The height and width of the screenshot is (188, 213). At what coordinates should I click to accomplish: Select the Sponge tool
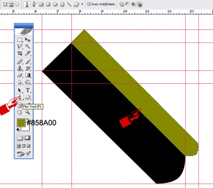click(x=28, y=82)
